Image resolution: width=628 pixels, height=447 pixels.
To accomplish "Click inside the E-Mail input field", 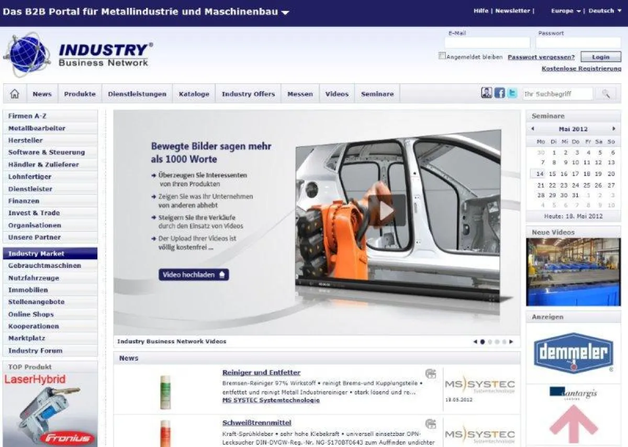I will [x=487, y=41].
